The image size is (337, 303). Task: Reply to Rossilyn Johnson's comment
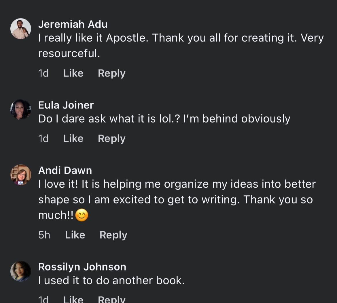pyautogui.click(x=111, y=299)
